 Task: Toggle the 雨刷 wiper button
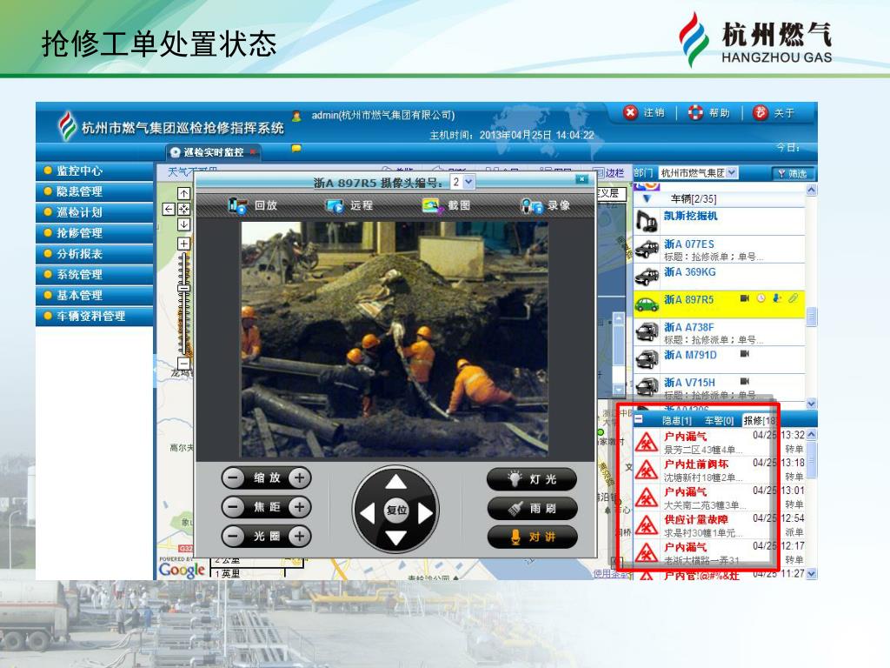point(532,508)
